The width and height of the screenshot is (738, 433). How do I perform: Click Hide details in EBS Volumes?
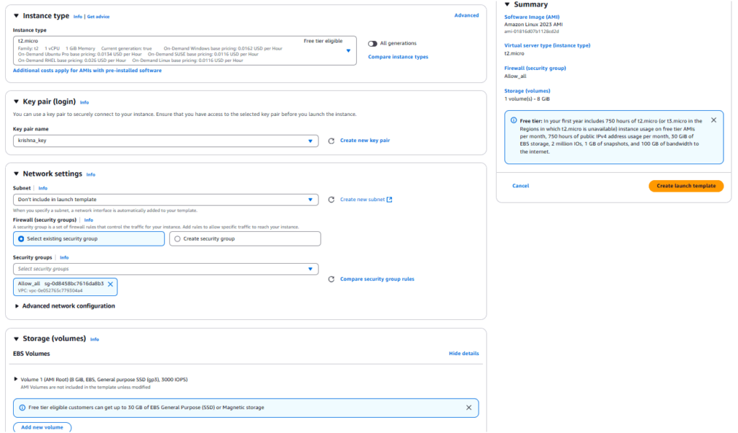pos(463,354)
